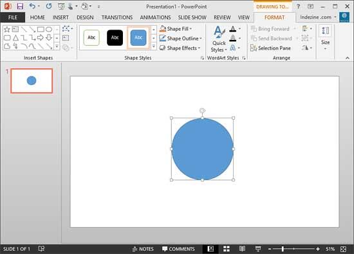Open Format Shape dialog launcher in Shape Styles
This screenshot has width=354, height=254.
202,59
